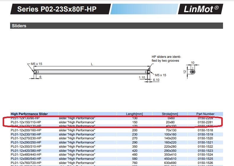The width and height of the screenshot is (234, 166).
Task: Click part number '0150-1522'
Action: [205, 147]
